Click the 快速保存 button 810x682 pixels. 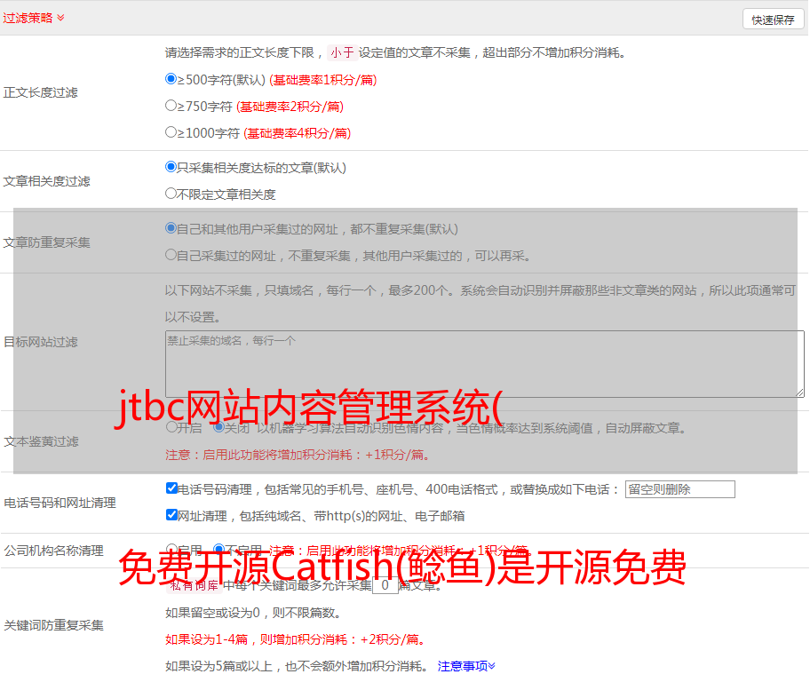click(x=773, y=20)
